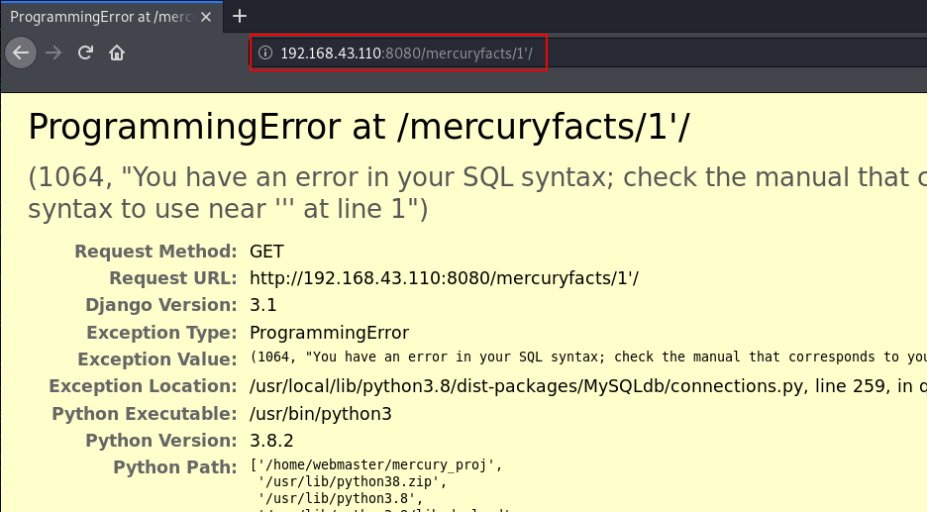Image resolution: width=927 pixels, height=512 pixels.
Task: Select the "GET" request method value
Action: 266,252
